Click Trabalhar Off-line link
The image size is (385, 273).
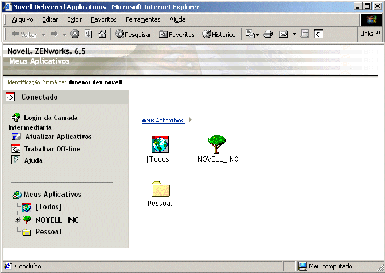pyautogui.click(x=52, y=149)
